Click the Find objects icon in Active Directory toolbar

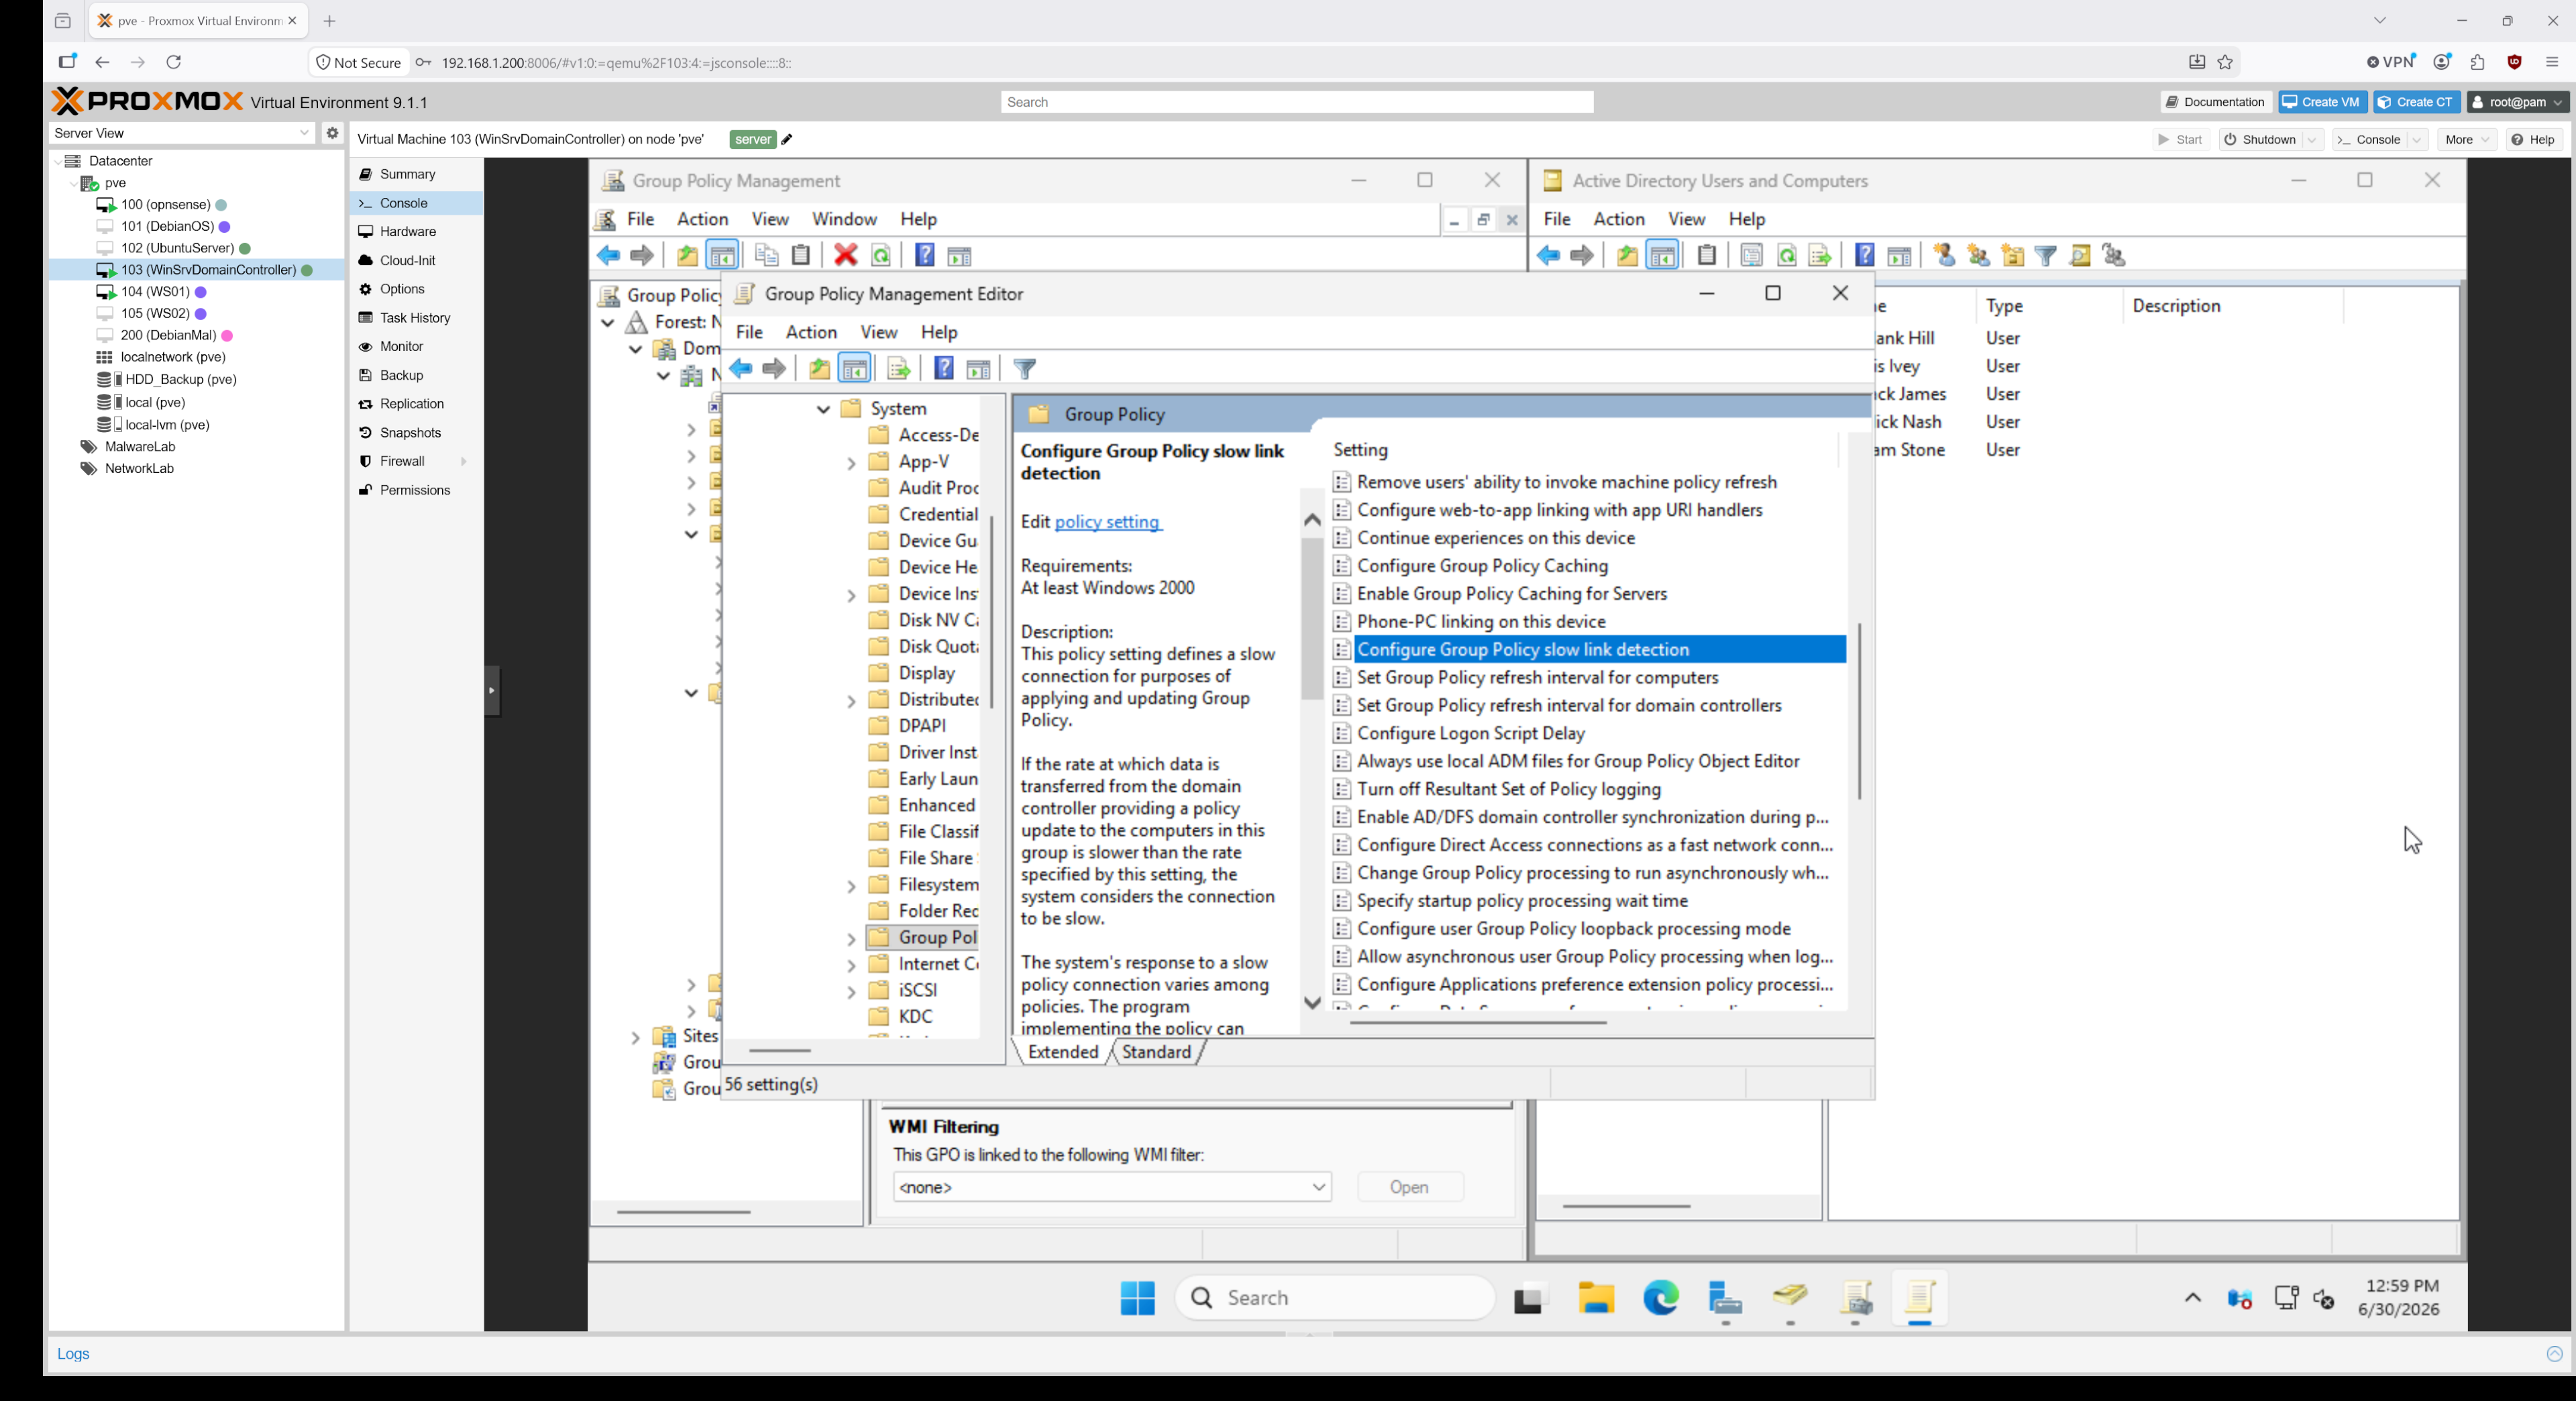click(x=2080, y=255)
